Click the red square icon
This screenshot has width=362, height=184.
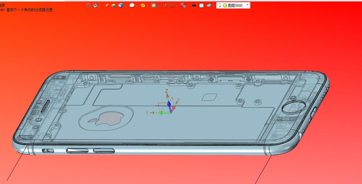[x=165, y=5]
